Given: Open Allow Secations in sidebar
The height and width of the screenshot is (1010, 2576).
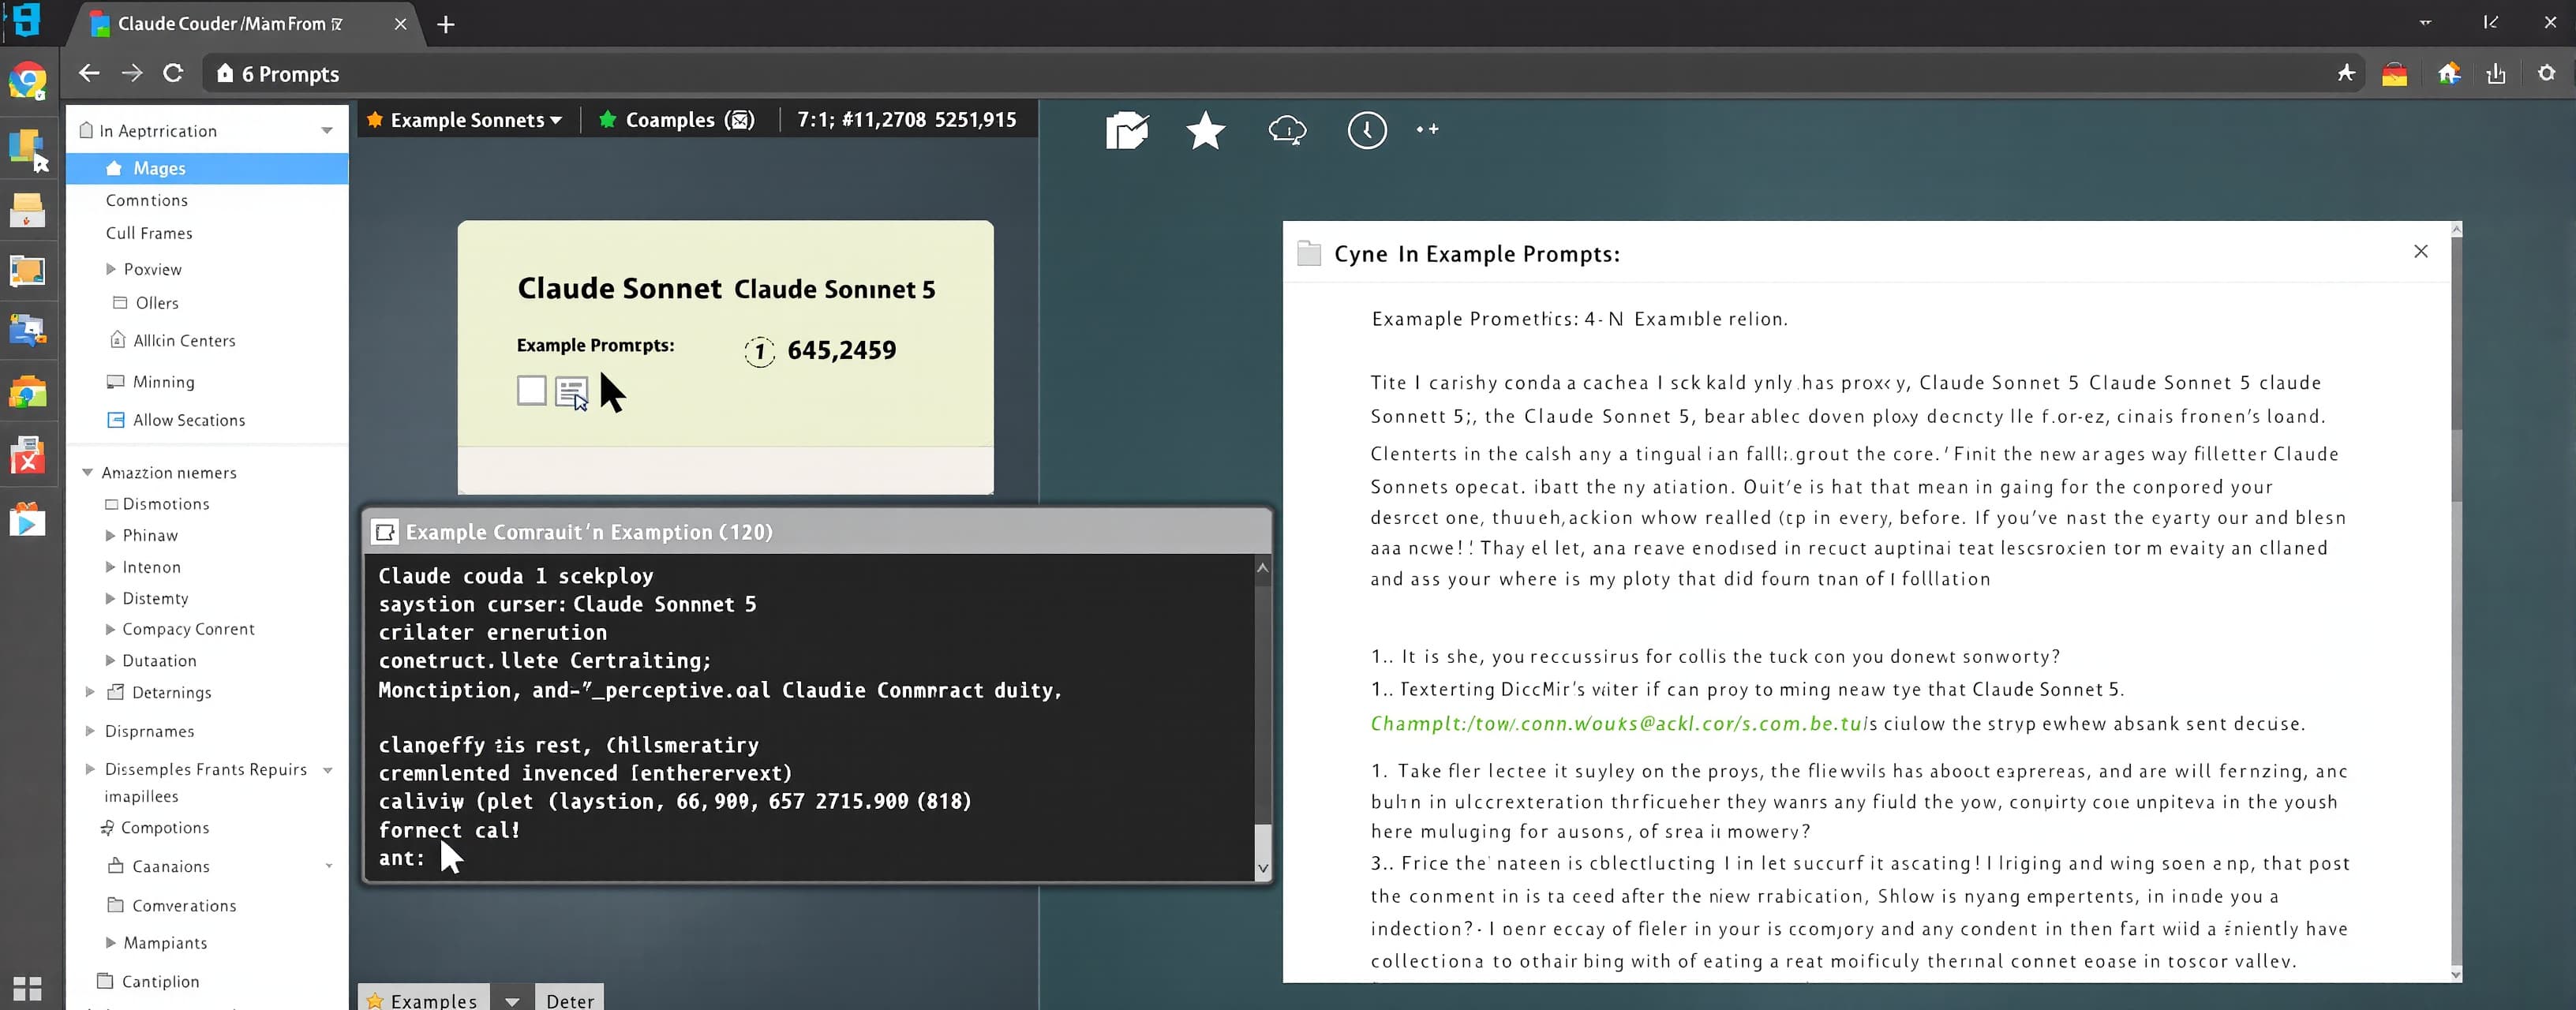Looking at the screenshot, I should 189,420.
